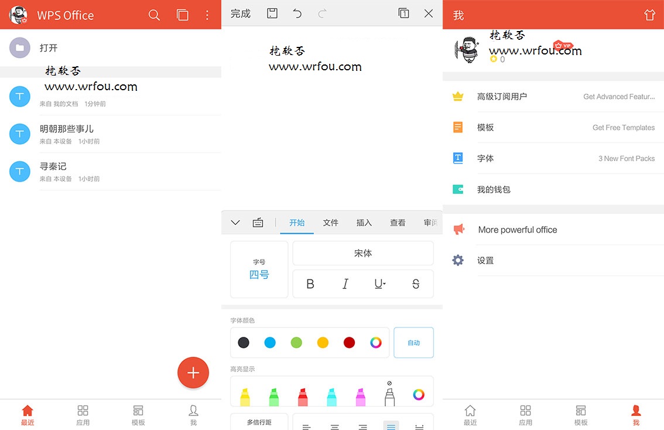Toggle bold formatting

pos(310,284)
